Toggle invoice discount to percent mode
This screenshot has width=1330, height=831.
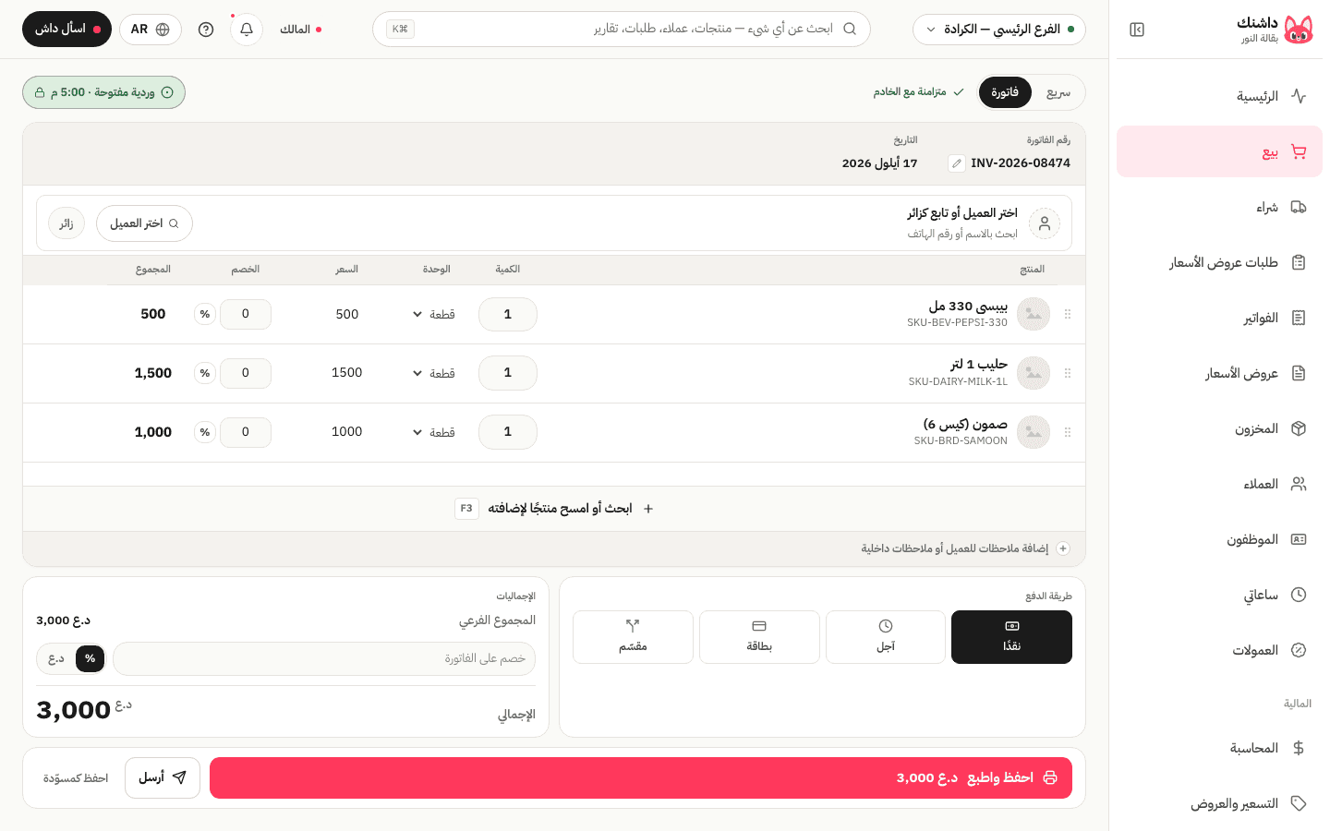click(x=90, y=658)
